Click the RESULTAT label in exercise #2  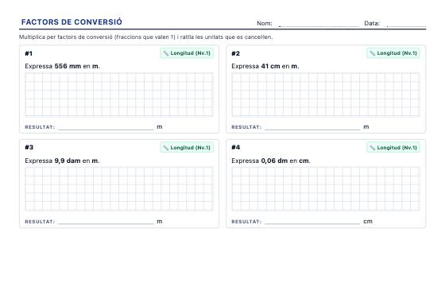(x=246, y=127)
